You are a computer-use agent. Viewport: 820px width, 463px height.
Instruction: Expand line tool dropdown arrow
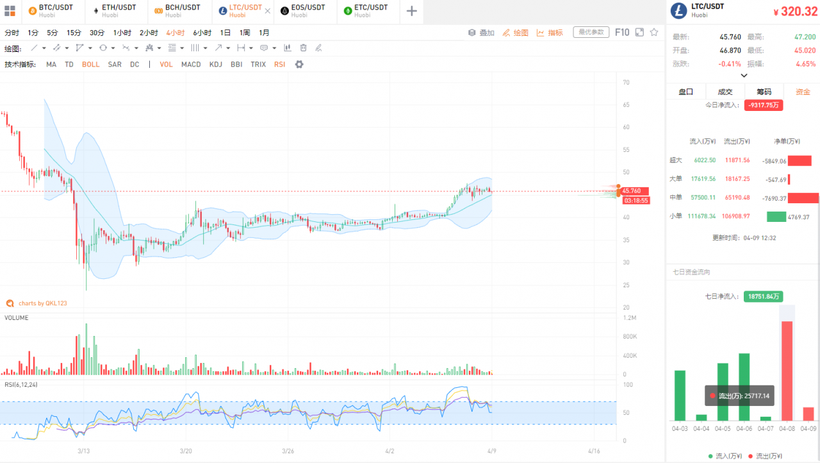[x=44, y=48]
